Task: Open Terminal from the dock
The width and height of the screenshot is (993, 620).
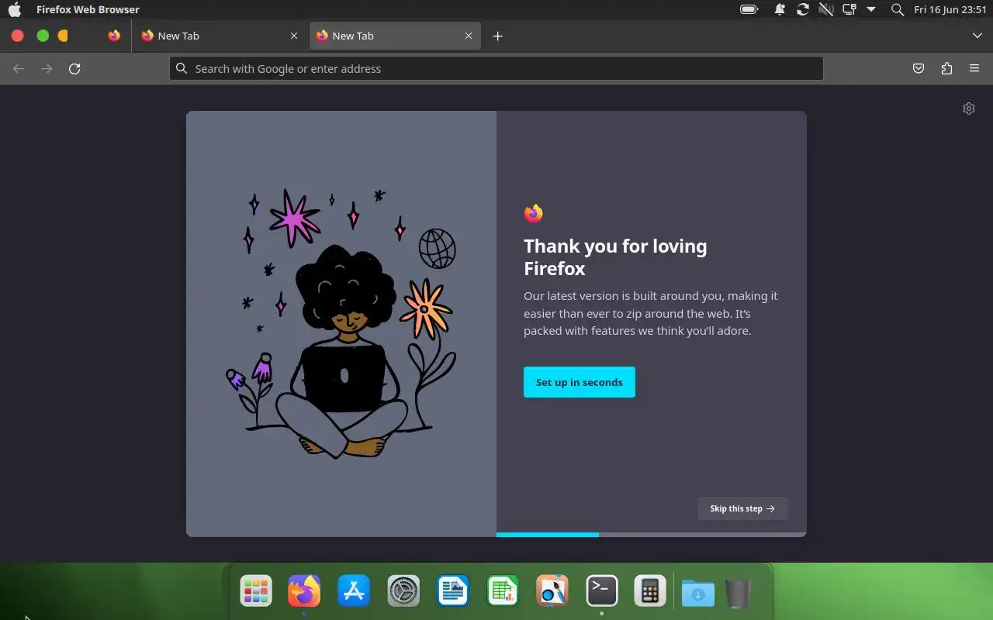Action: click(602, 591)
